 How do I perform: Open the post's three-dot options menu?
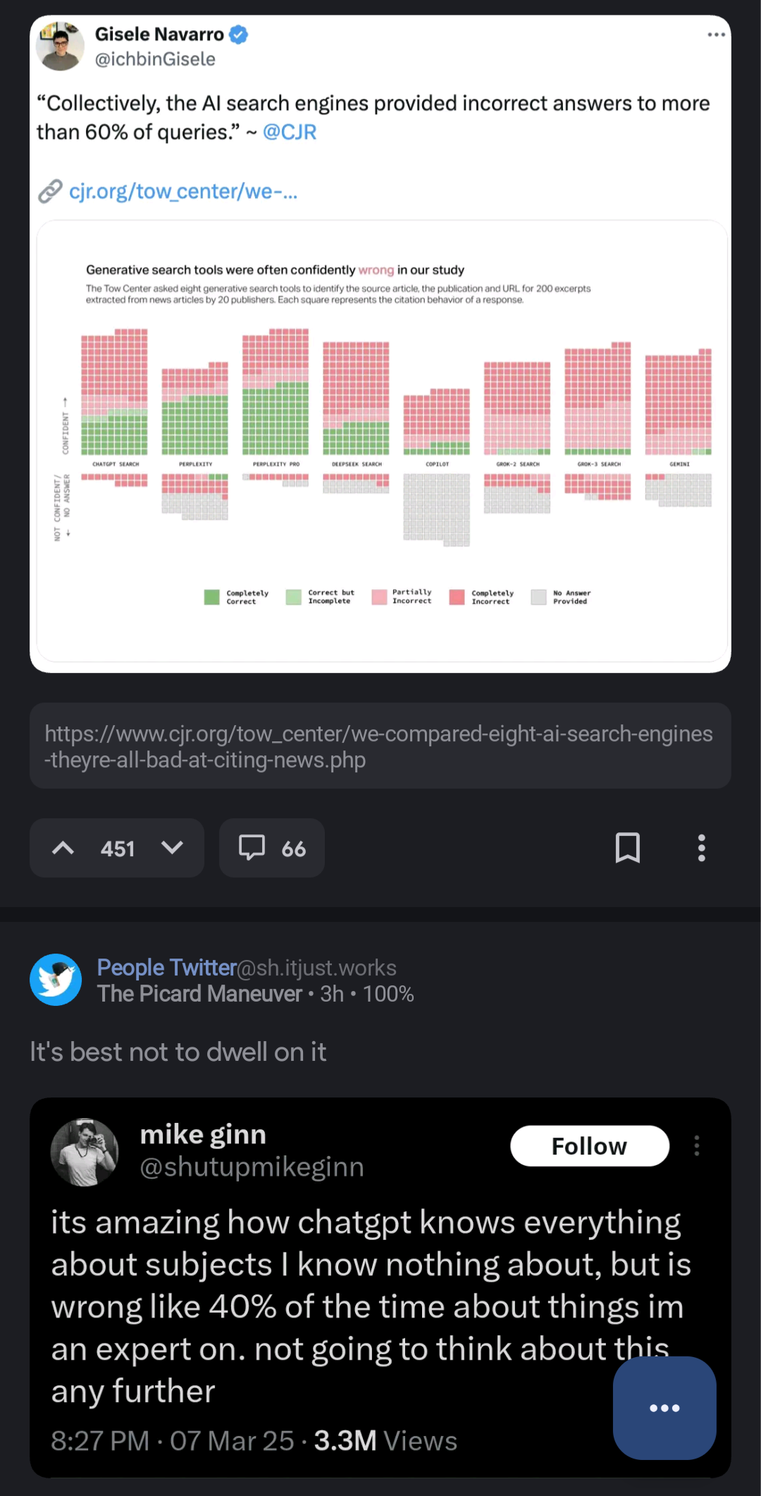[701, 848]
